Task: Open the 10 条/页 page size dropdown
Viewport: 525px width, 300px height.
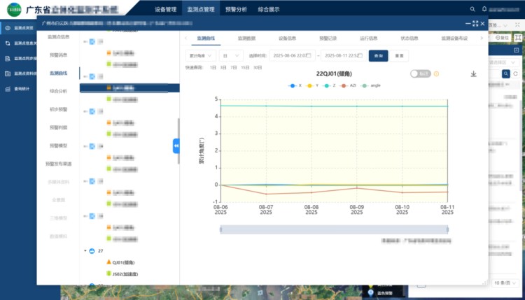Action: point(505,283)
